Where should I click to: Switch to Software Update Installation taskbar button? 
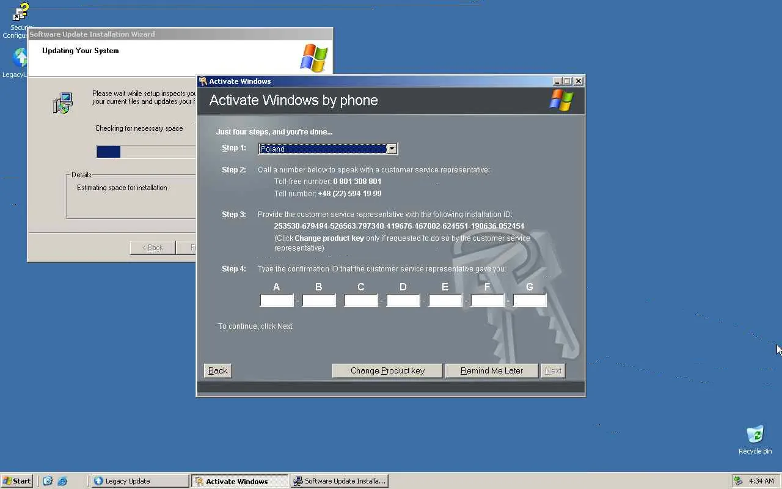point(339,481)
